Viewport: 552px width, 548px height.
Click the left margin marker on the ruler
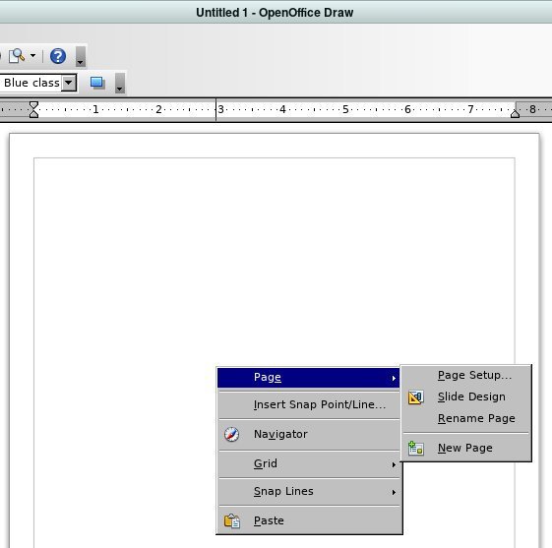[x=33, y=109]
